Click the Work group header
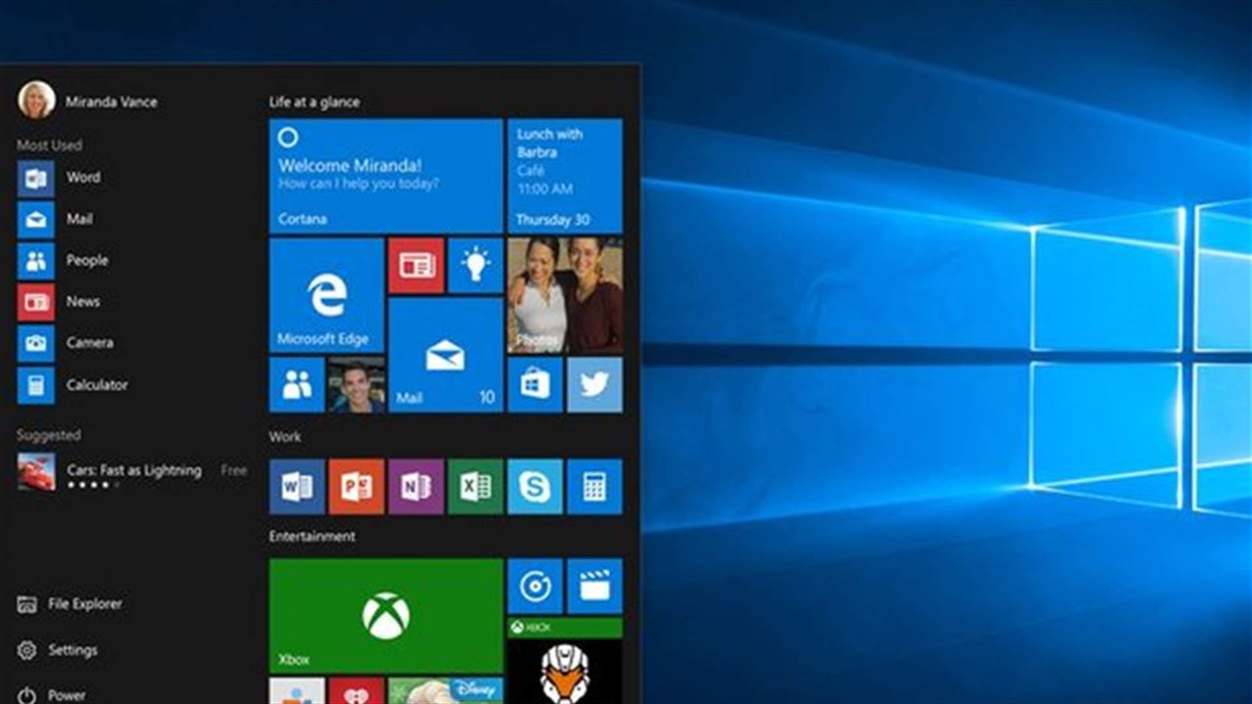Viewport: 1252px width, 704px height. point(285,437)
